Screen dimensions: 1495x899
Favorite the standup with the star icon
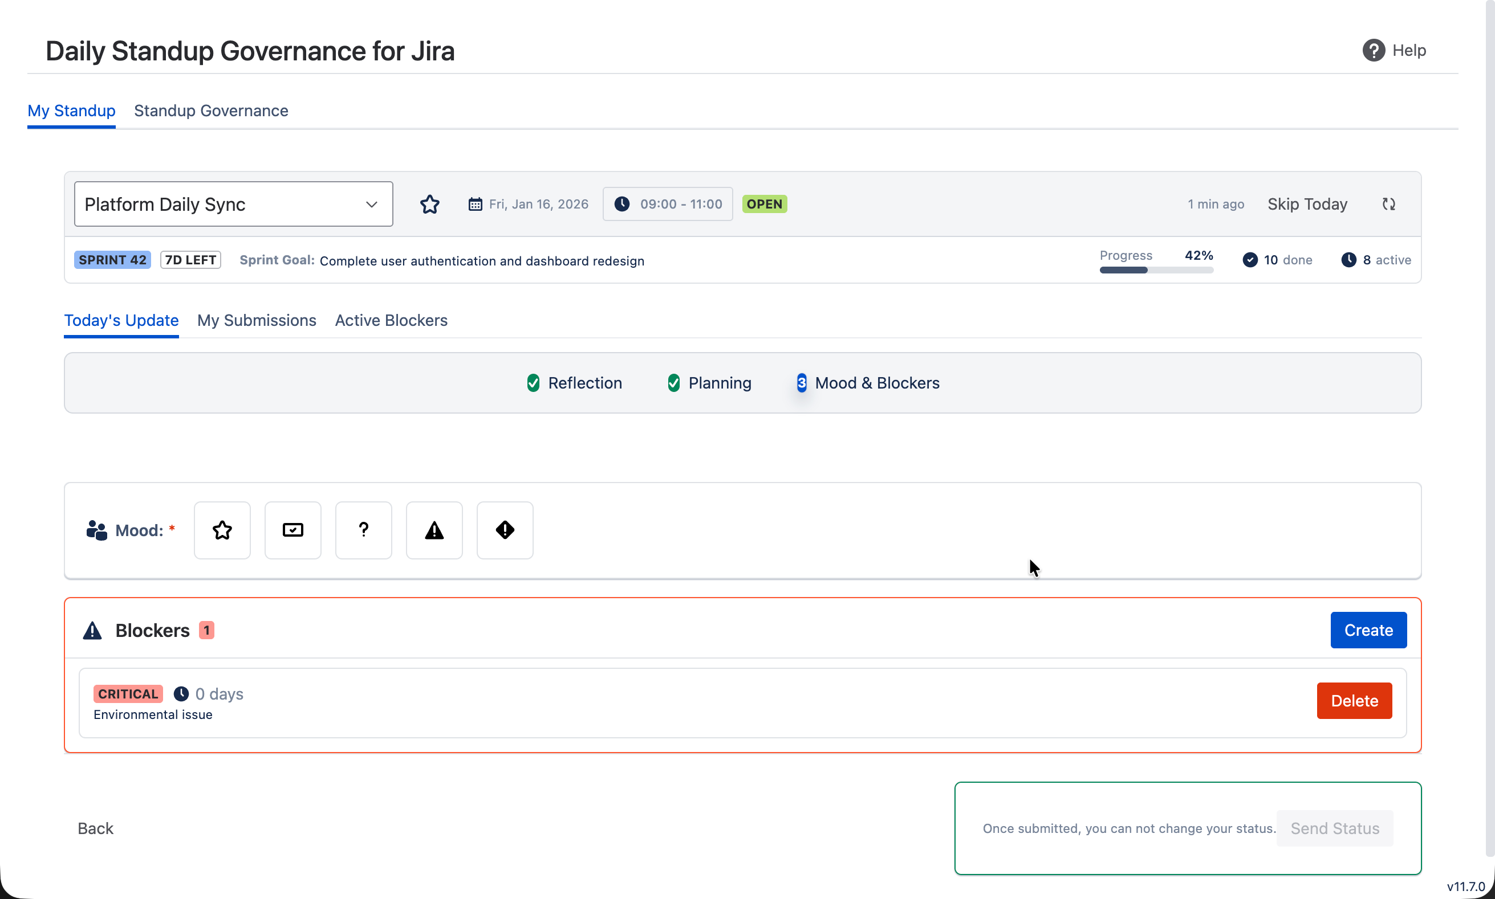click(x=430, y=204)
